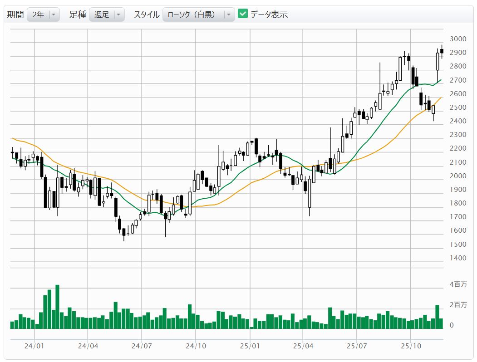Click the スタイル label text
This screenshot has height=362, width=477.
point(146,15)
